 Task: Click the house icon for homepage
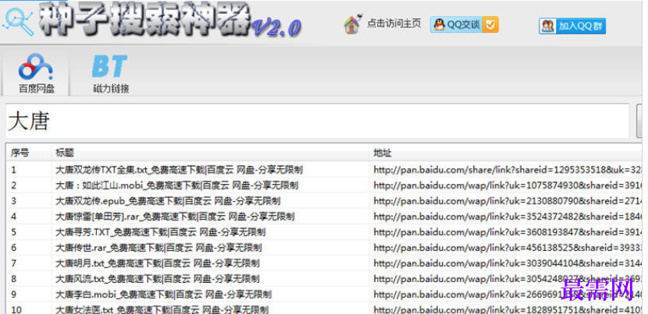pos(353,24)
